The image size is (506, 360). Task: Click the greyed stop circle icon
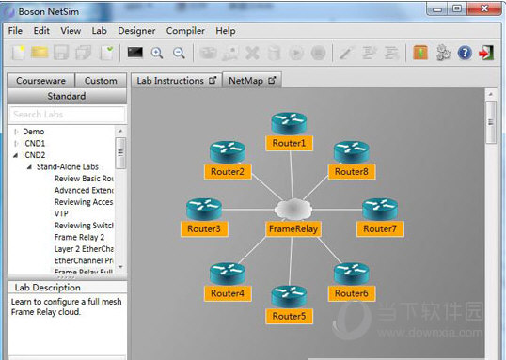click(318, 53)
